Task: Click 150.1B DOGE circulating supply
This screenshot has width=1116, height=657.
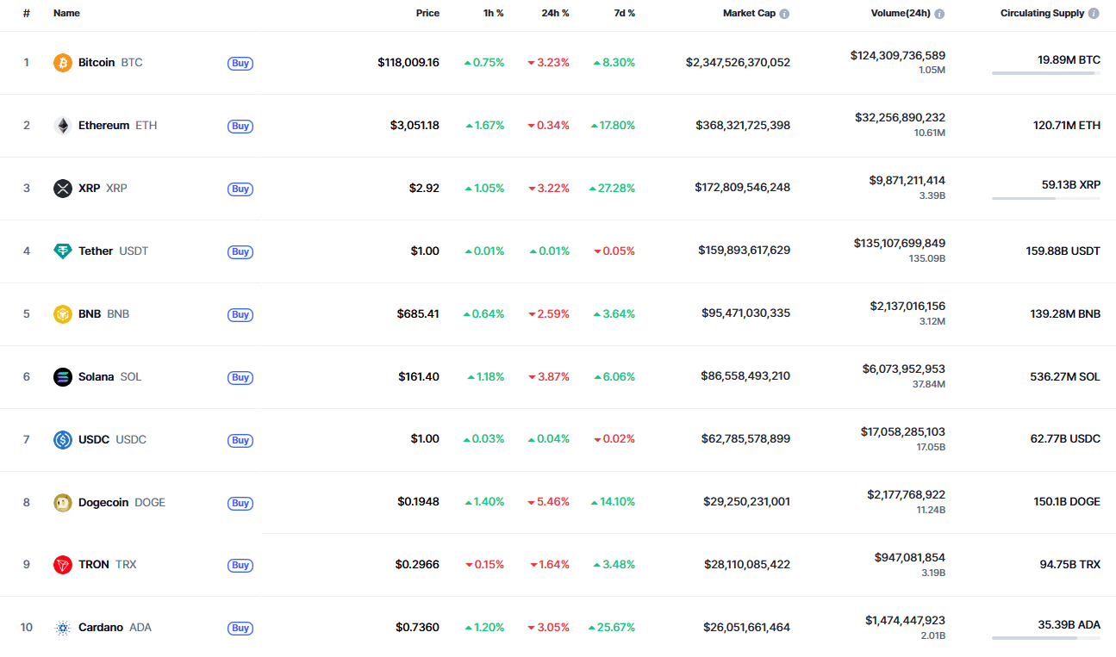Action: click(x=1067, y=503)
